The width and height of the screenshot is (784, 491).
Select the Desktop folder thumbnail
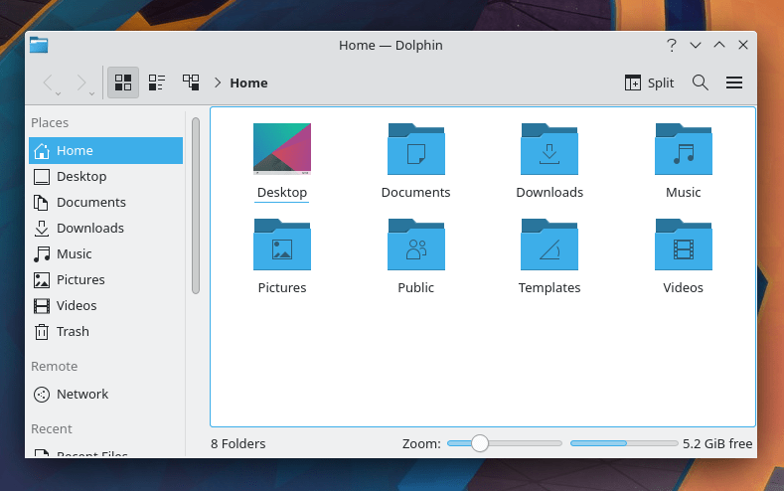tap(282, 150)
